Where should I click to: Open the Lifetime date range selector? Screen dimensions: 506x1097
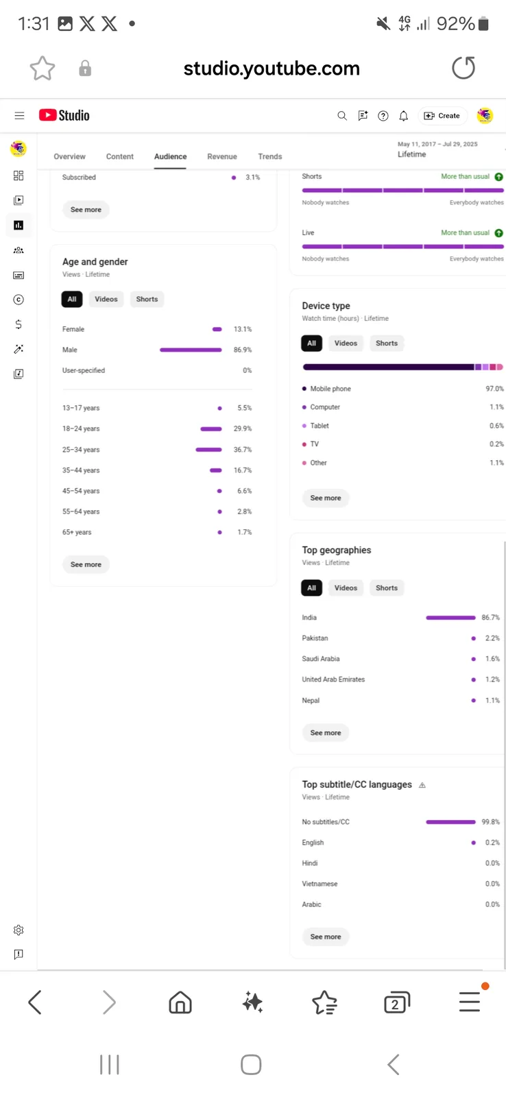tap(437, 149)
